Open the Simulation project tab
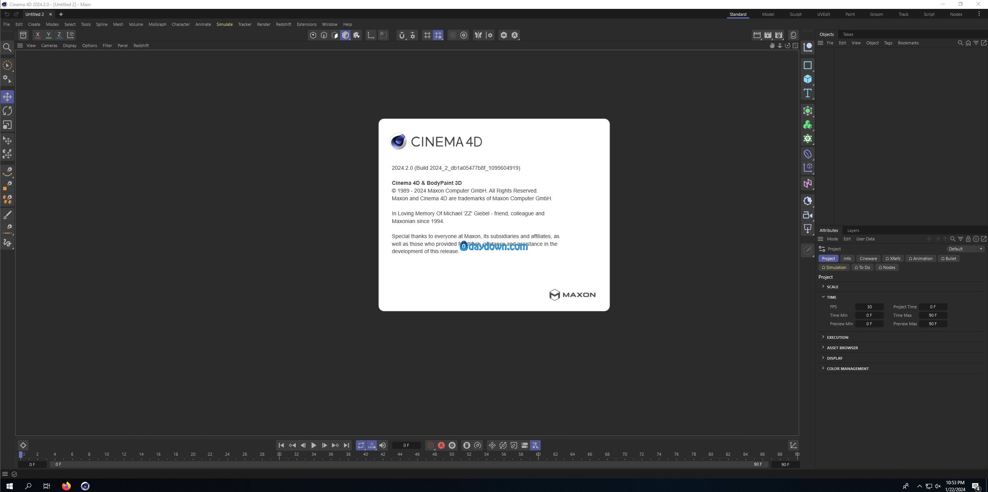The image size is (988, 492). [834, 267]
